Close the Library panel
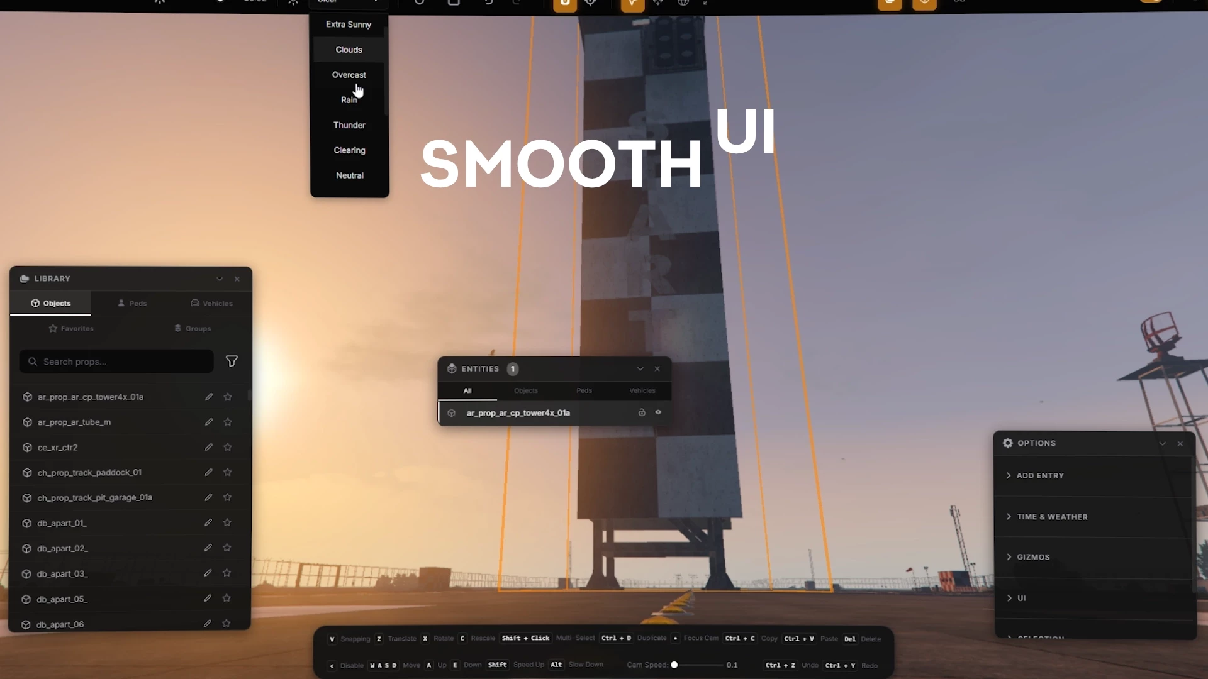Screen dimensions: 1208x679 pos(237,279)
